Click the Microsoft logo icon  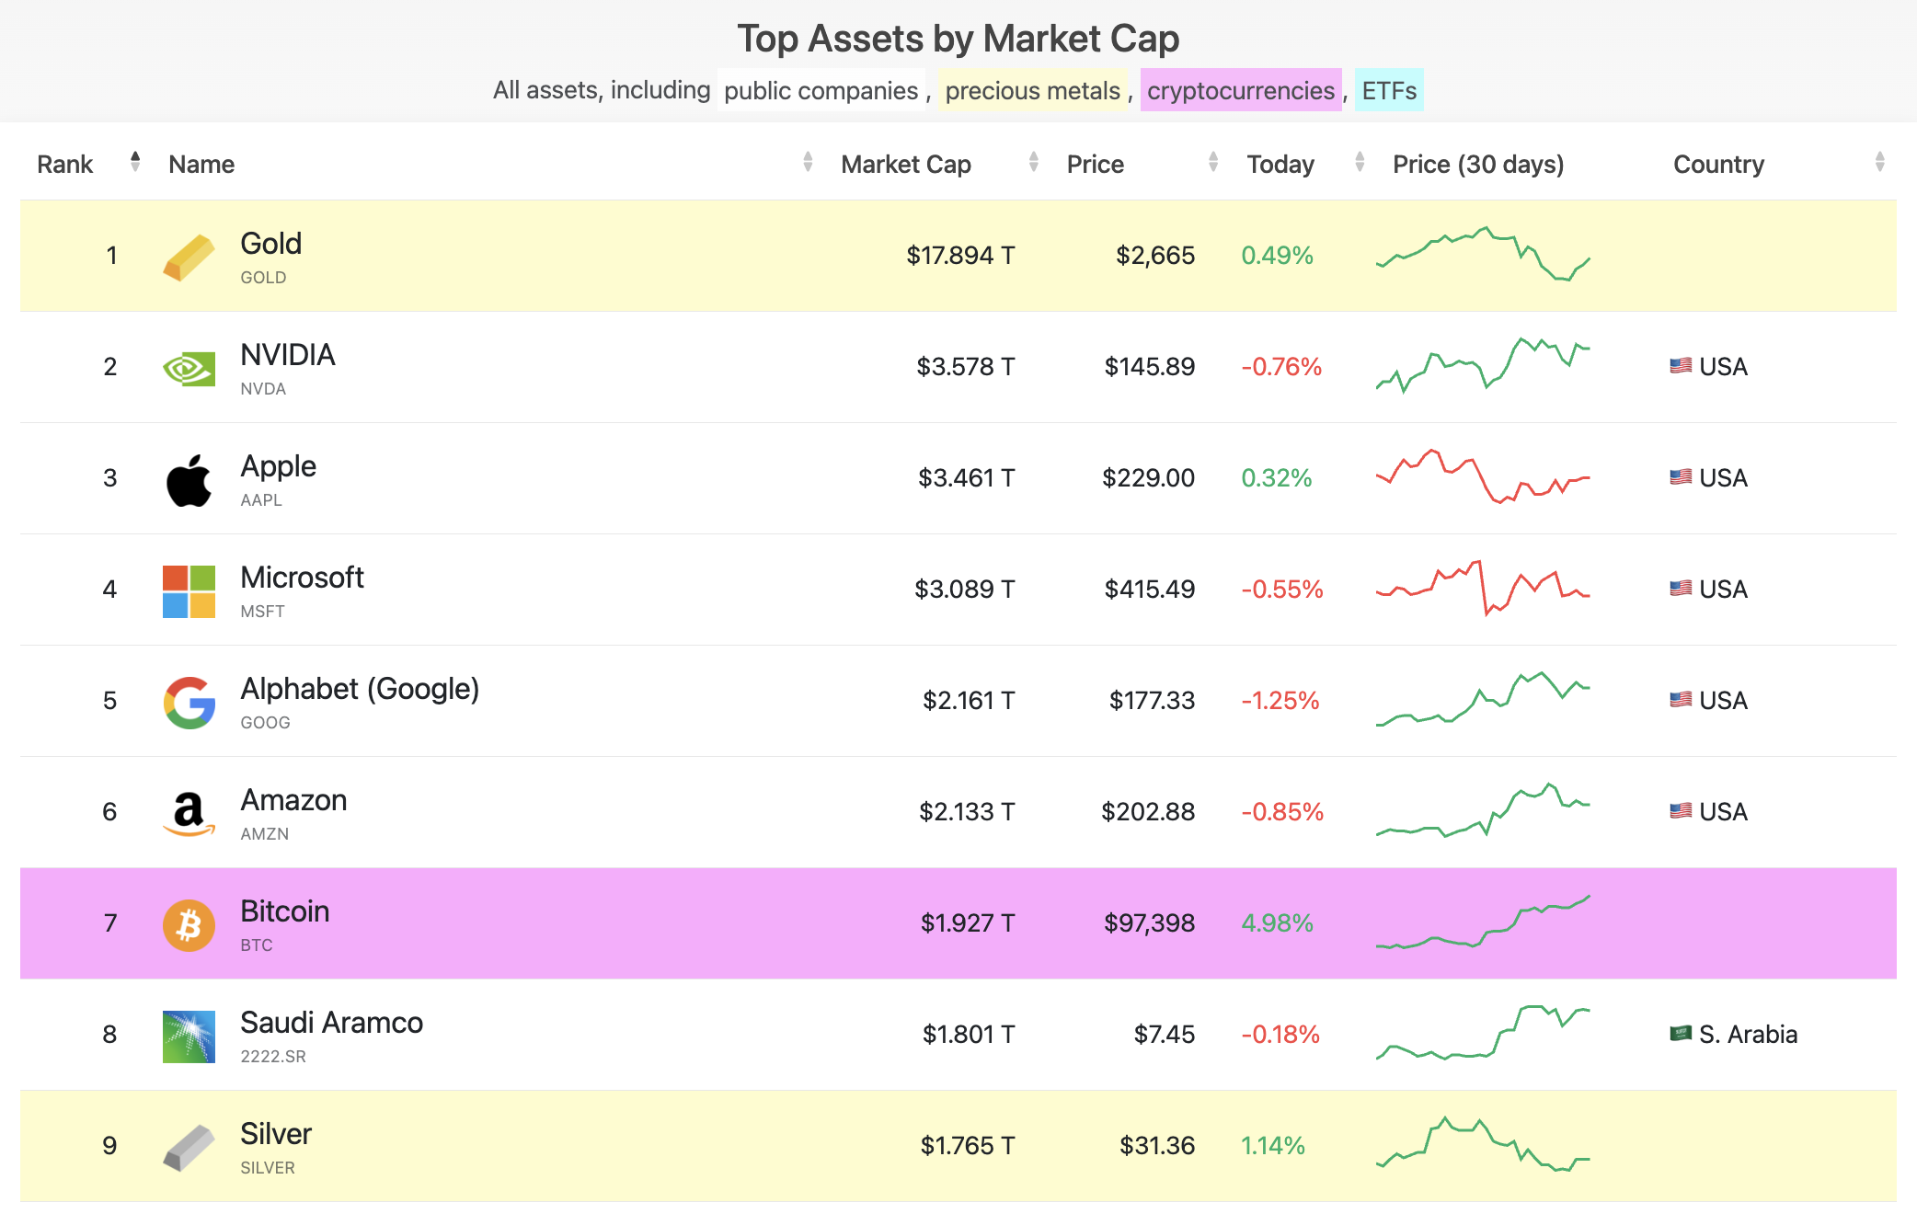(x=189, y=591)
